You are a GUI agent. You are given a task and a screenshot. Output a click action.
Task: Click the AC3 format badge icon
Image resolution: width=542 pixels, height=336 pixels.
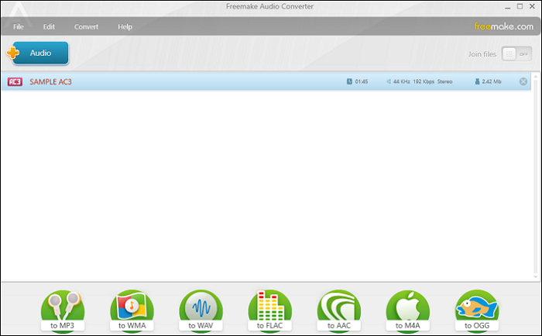click(15, 81)
